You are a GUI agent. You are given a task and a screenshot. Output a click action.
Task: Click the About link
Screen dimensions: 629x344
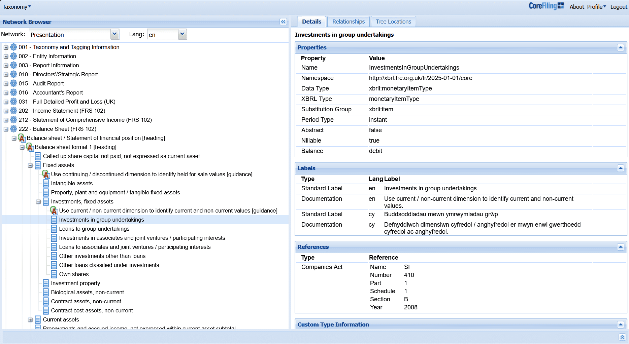[577, 7]
